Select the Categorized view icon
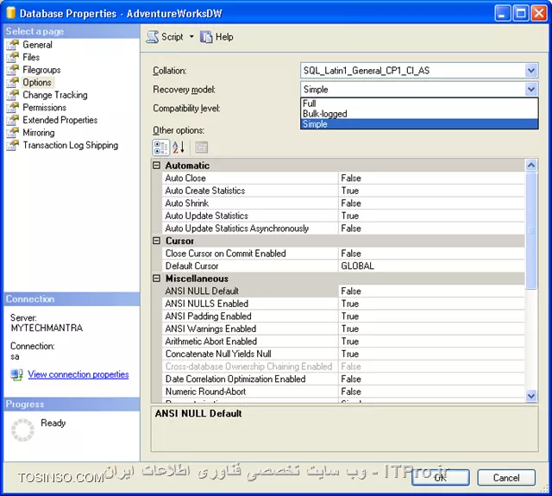Screen dimensions: 552x496 (161, 148)
